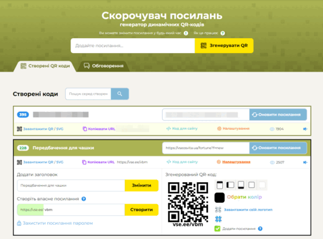
Task: Click the 228 badge
Action: click(x=23, y=148)
